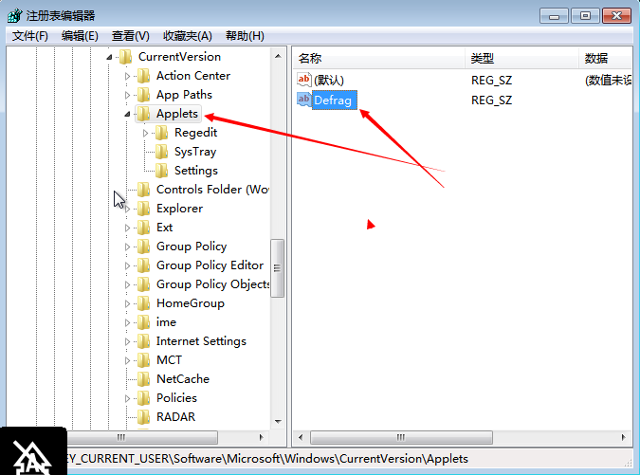The image size is (640, 475).
Task: Click the HomeGroup folder icon
Action: [x=143, y=303]
